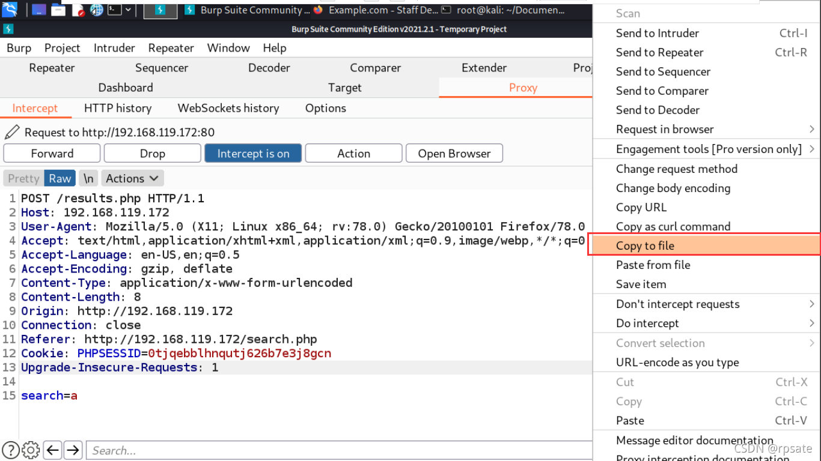Expand the Actions dropdown
Image resolution: width=821 pixels, height=461 pixels.
click(x=132, y=178)
